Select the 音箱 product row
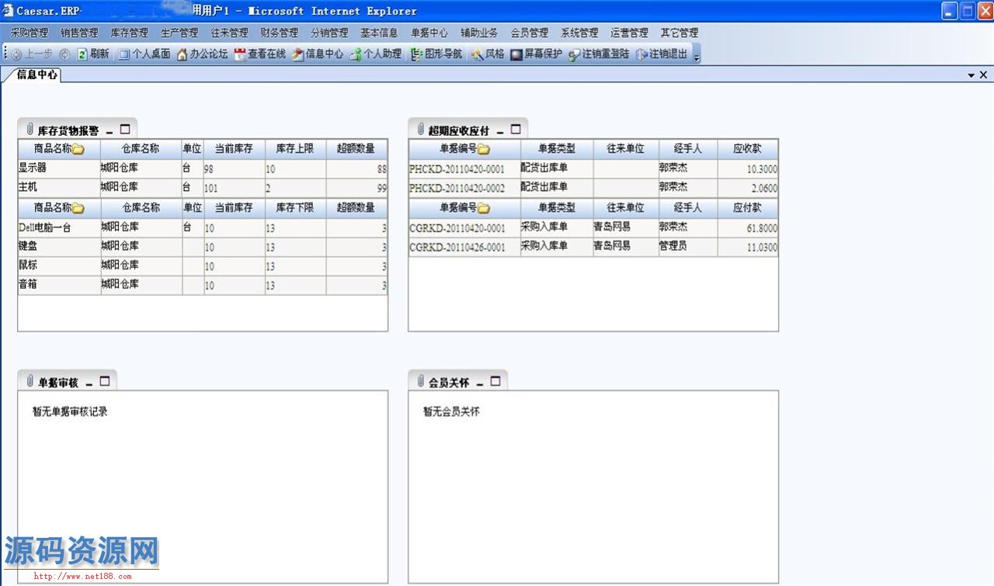The image size is (994, 586). pyautogui.click(x=203, y=286)
